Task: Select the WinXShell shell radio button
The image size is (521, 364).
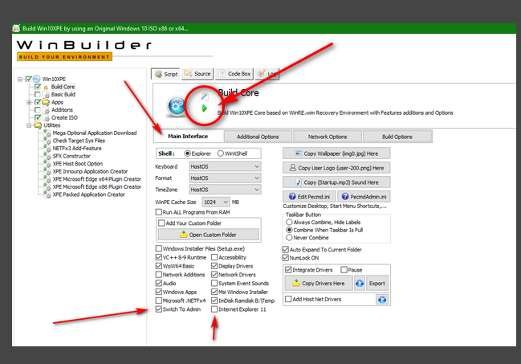Action: coord(221,153)
